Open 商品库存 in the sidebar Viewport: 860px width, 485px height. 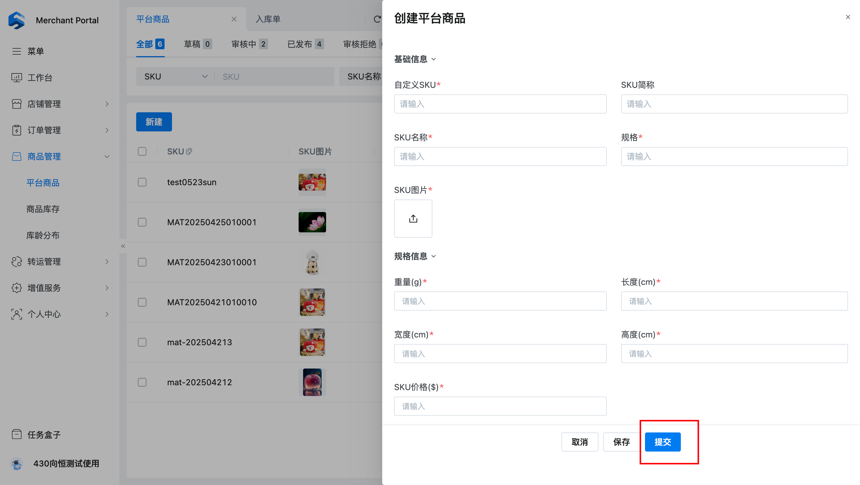pyautogui.click(x=43, y=209)
